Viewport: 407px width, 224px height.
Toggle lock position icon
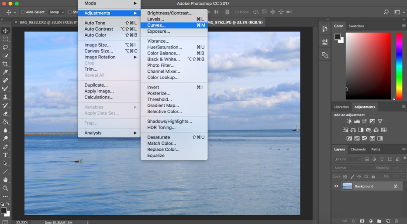click(x=359, y=176)
